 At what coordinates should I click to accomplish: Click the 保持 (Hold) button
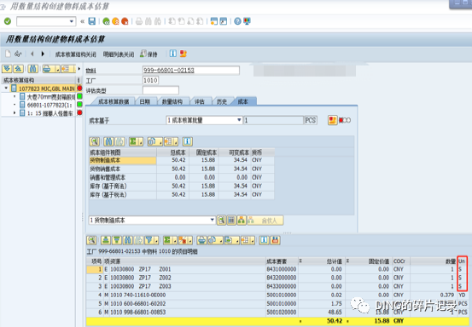click(149, 54)
